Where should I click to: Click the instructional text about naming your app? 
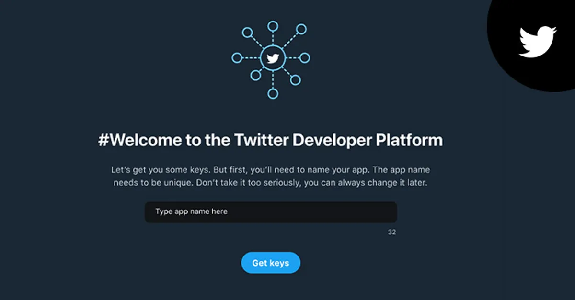[271, 175]
